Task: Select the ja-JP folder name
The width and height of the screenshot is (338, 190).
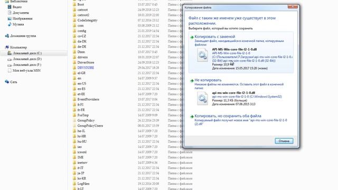Action: pyautogui.click(x=81, y=173)
